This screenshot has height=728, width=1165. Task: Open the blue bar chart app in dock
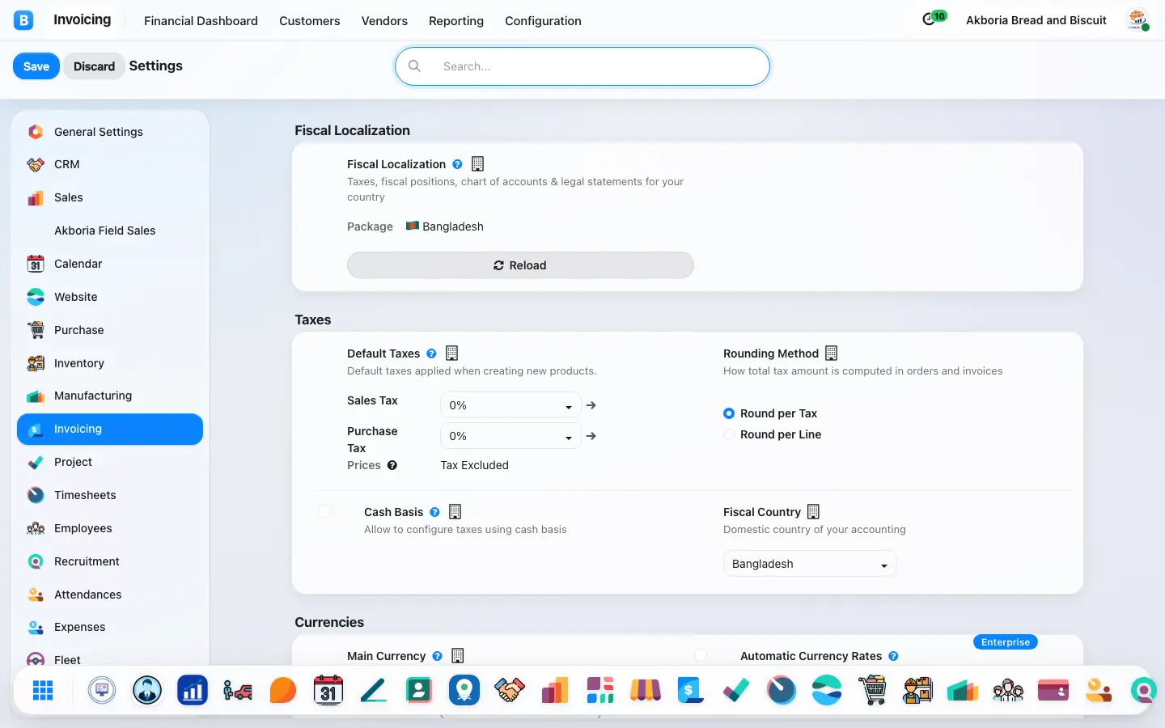[x=193, y=691]
